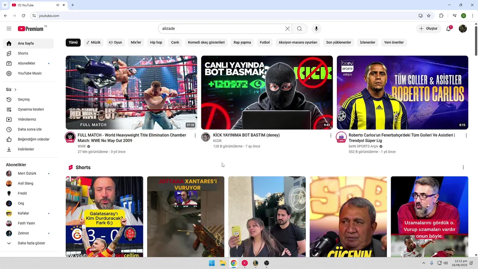This screenshot has width=478, height=269.
Task: Open Oynatma listeleri playlists
Action: [28, 109]
